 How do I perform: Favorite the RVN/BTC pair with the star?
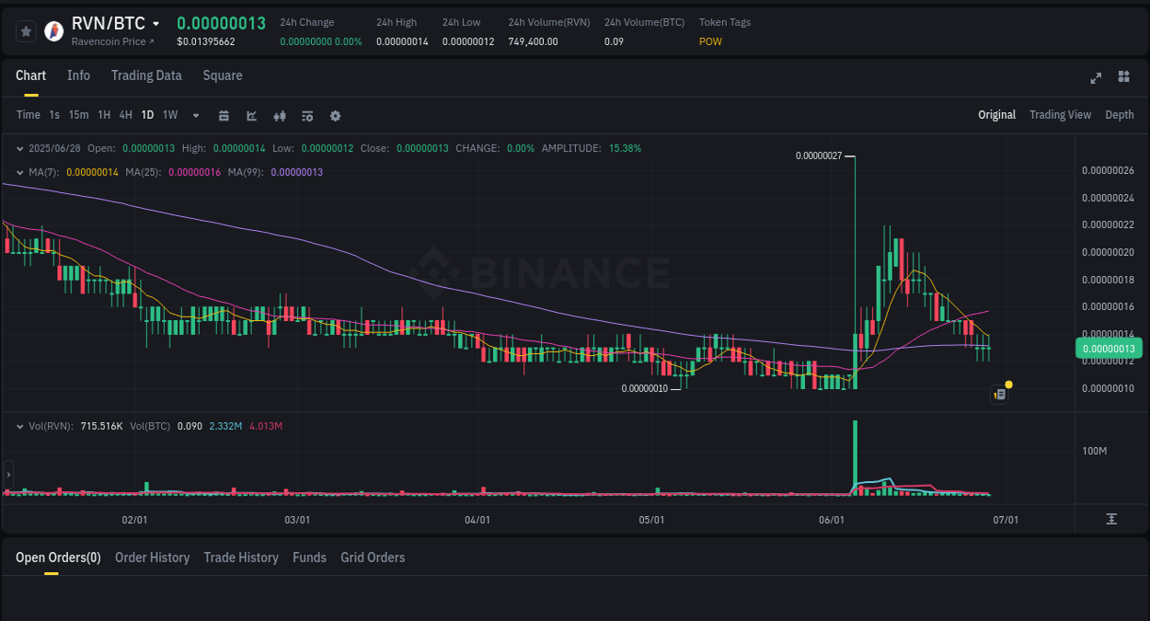point(26,30)
